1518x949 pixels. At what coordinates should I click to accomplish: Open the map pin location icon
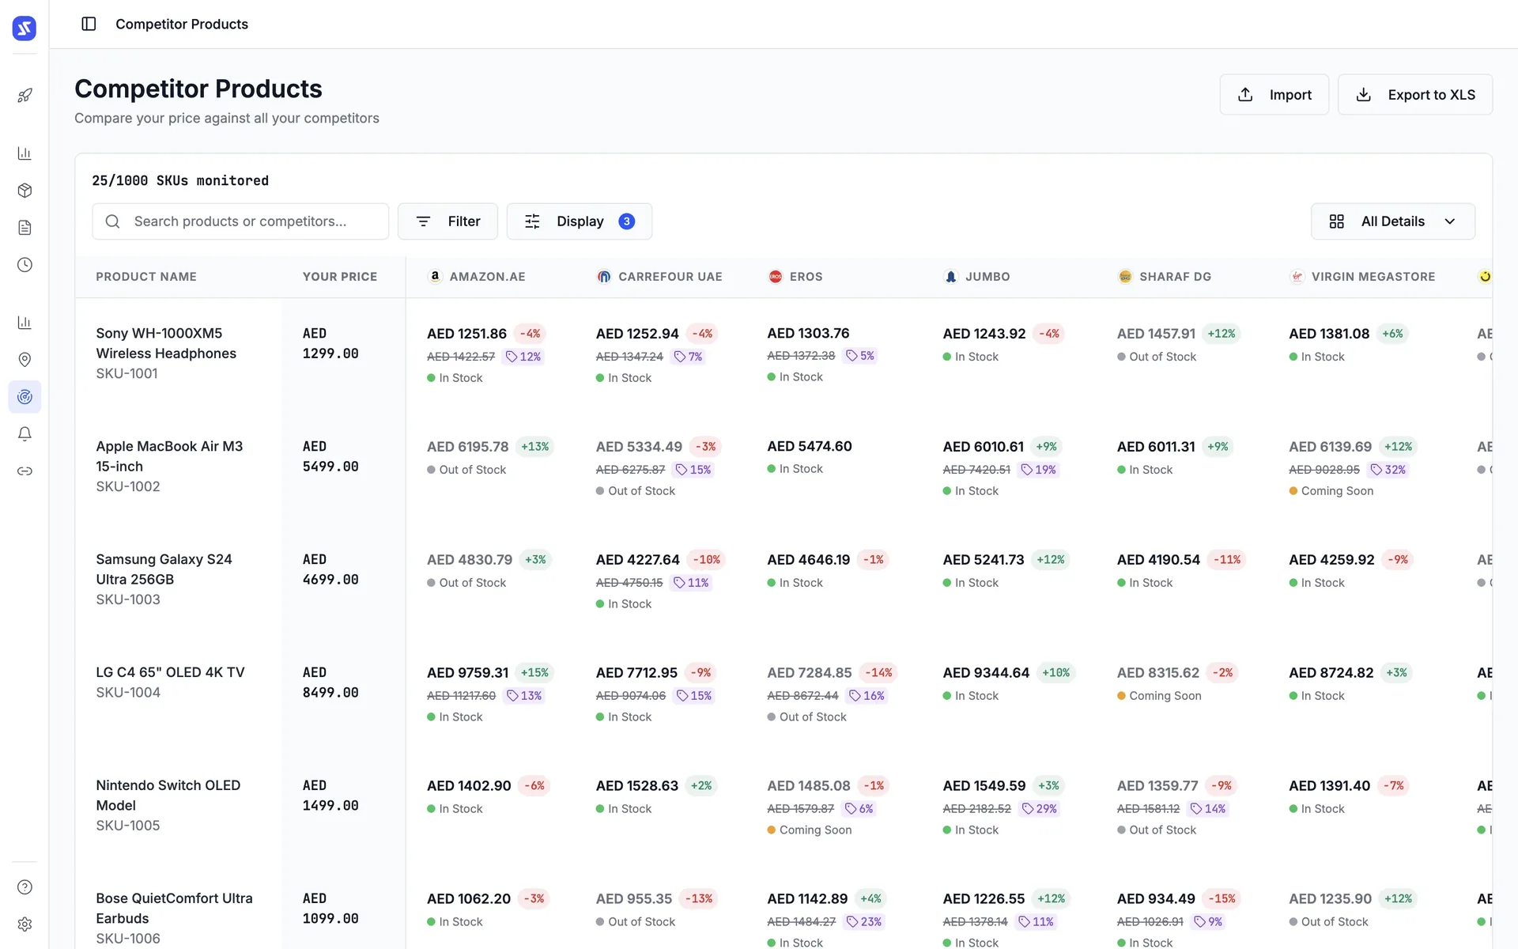point(25,359)
